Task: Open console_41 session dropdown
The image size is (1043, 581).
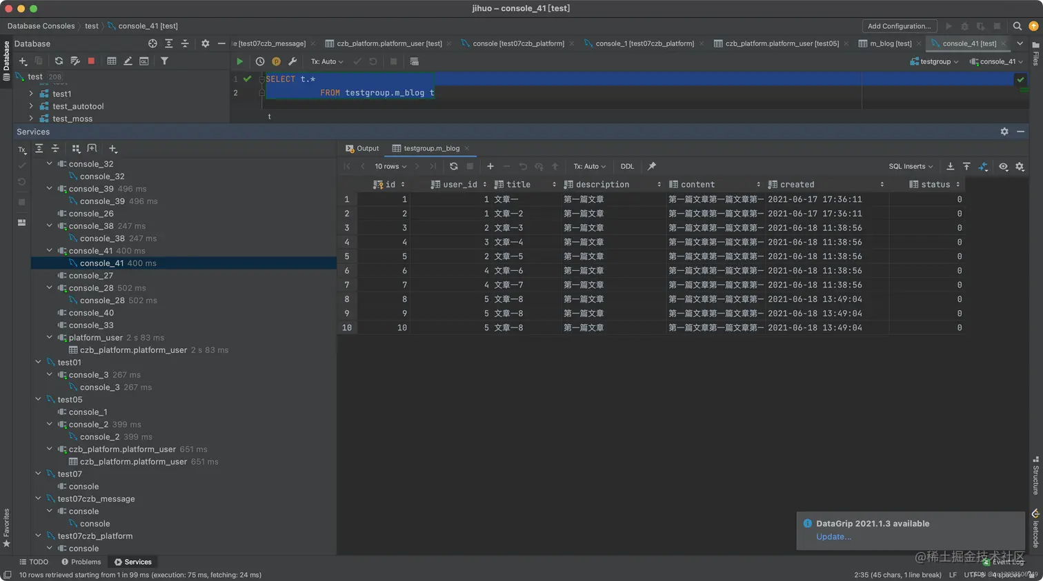Action: pyautogui.click(x=996, y=61)
